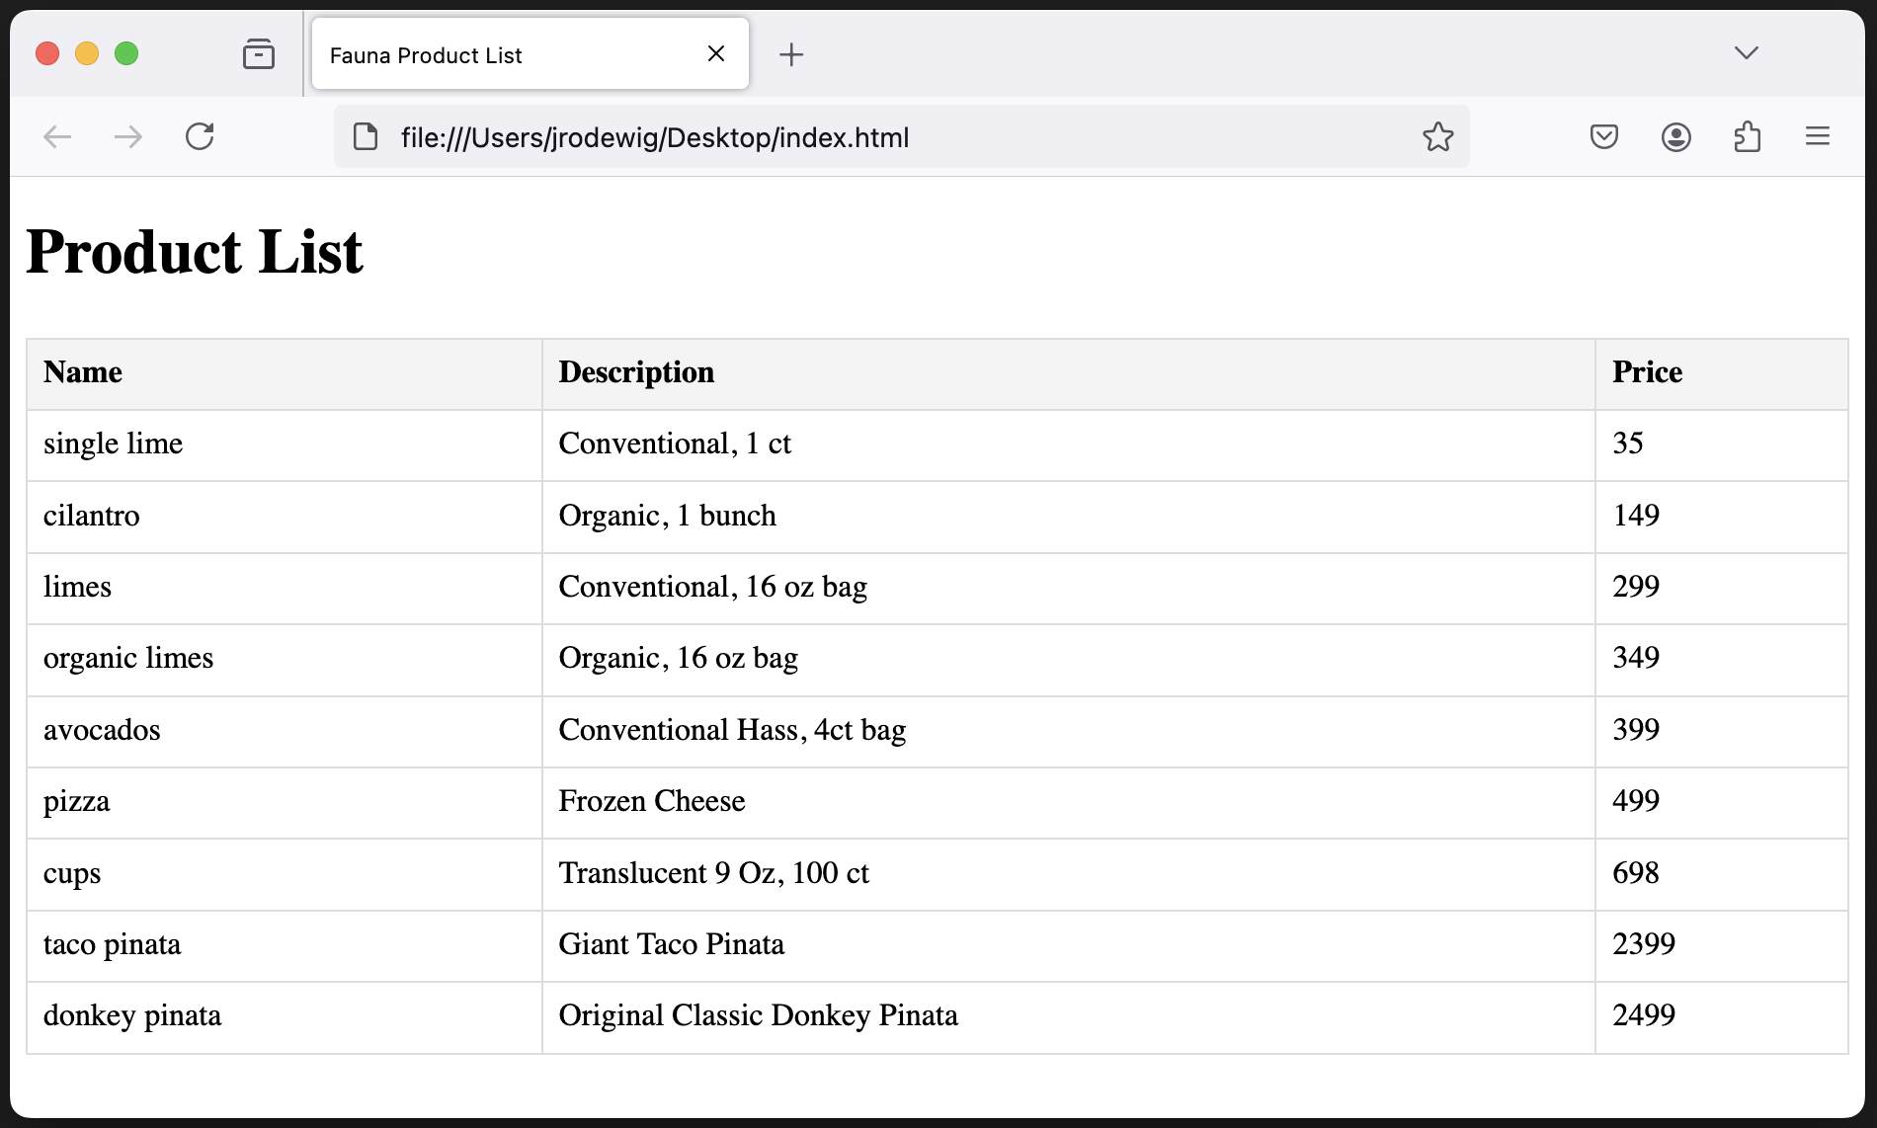Click the Product List heading
Viewport: 1877px width, 1128px height.
click(x=194, y=252)
